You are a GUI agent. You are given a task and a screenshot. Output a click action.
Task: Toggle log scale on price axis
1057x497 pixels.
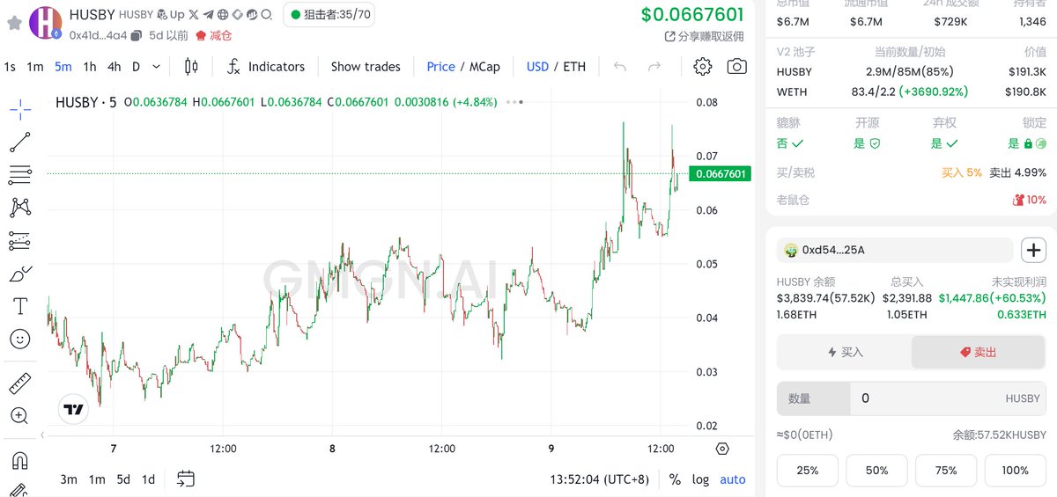700,479
